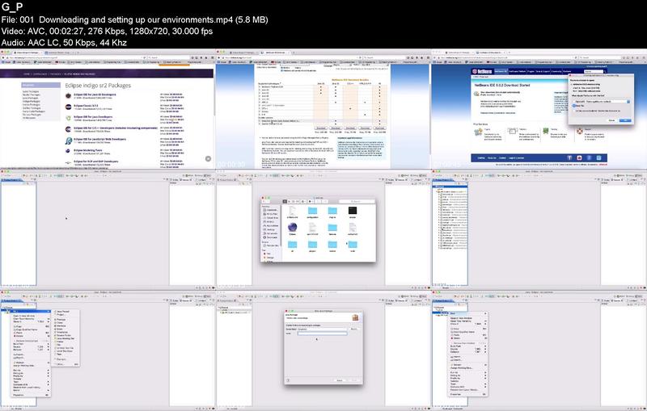This screenshot has height=411, width=647.
Task: Choose the Save File radio option
Action: tap(574, 106)
